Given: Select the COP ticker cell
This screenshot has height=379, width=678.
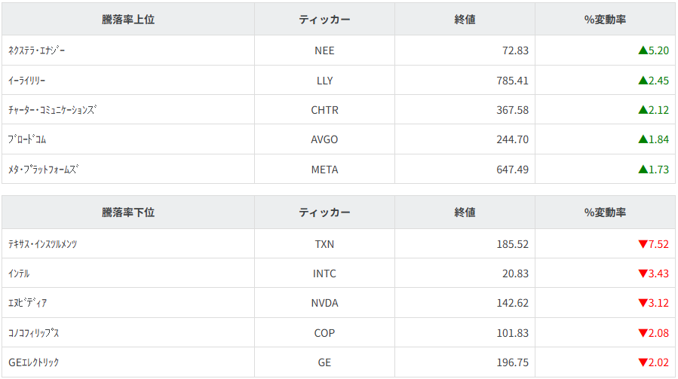Looking at the screenshot, I should tap(324, 333).
